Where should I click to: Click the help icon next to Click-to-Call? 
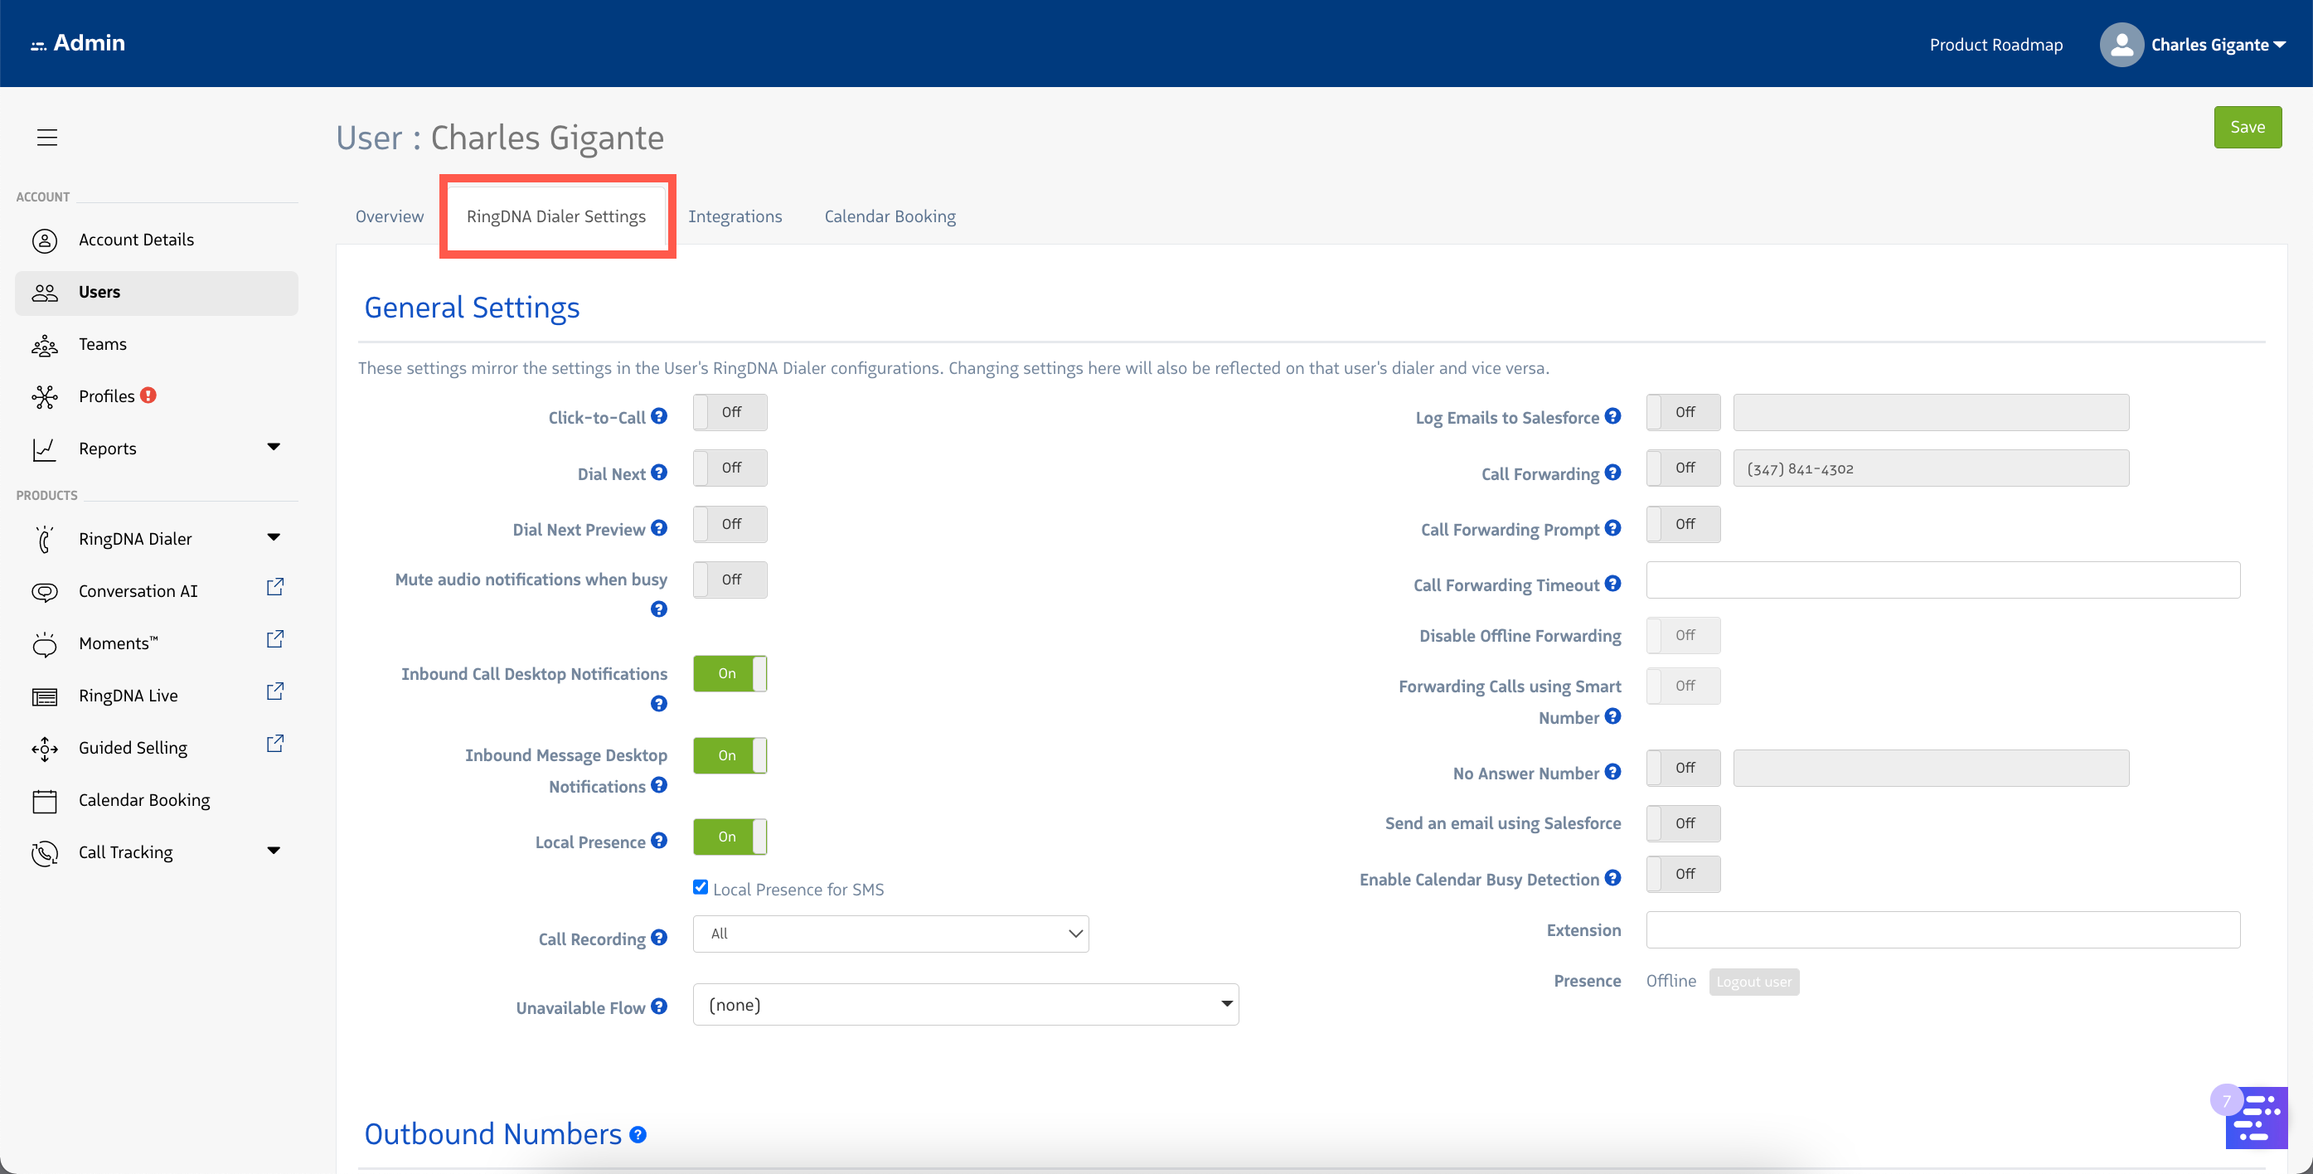click(x=659, y=417)
